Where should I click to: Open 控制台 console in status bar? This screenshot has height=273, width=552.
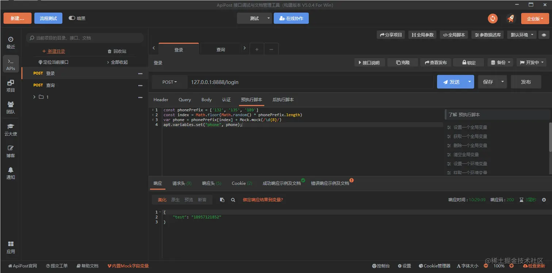point(381,266)
